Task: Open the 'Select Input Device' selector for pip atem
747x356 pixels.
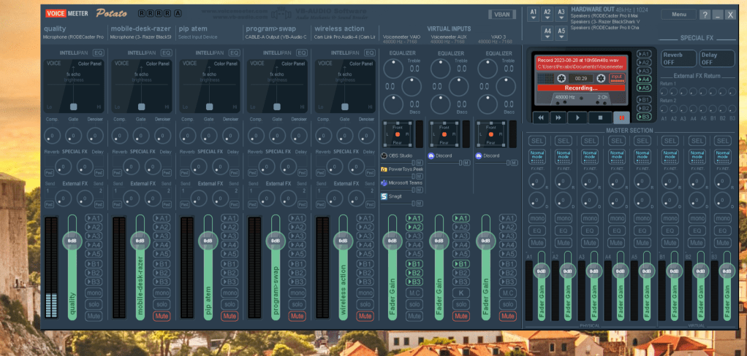Action: click(x=197, y=36)
